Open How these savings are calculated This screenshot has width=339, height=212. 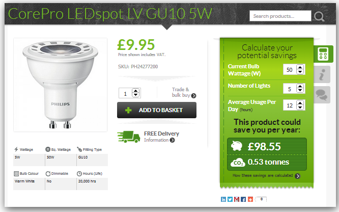coord(266,176)
